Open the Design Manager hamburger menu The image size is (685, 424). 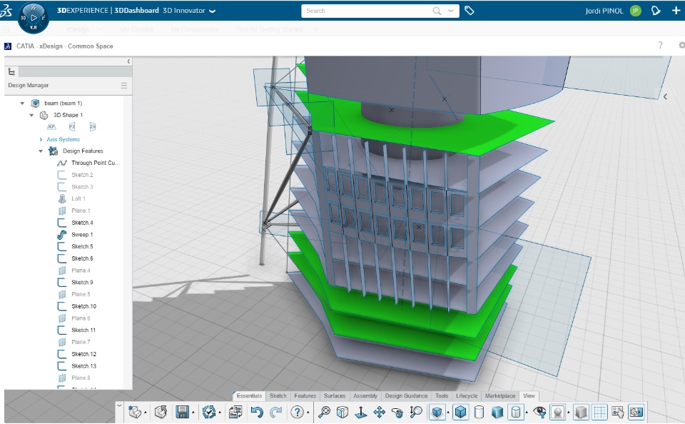click(124, 86)
